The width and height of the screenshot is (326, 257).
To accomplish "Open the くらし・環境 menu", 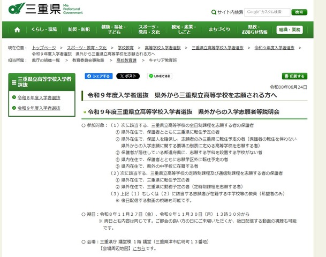I will pyautogui.click(x=44, y=29).
